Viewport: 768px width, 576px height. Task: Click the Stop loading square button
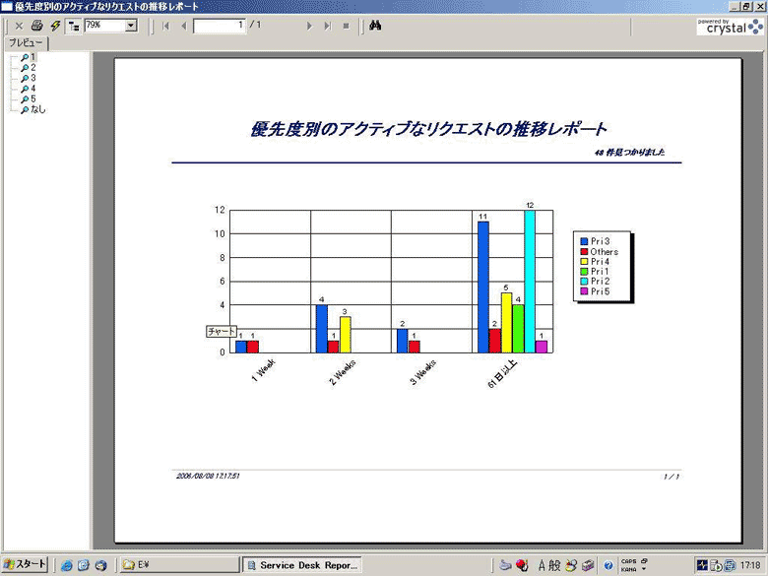point(346,26)
